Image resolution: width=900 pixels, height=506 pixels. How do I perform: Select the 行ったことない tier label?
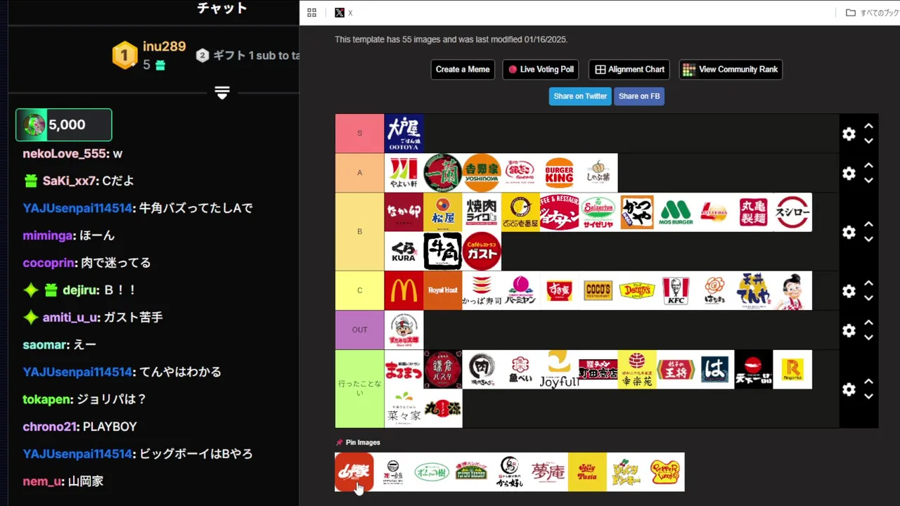[359, 389]
